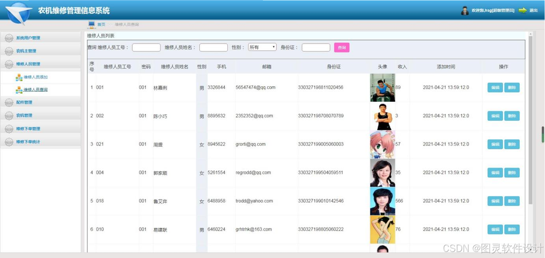
Task: Click the icon beside 维修人员查询
Action: pyautogui.click(x=19, y=90)
